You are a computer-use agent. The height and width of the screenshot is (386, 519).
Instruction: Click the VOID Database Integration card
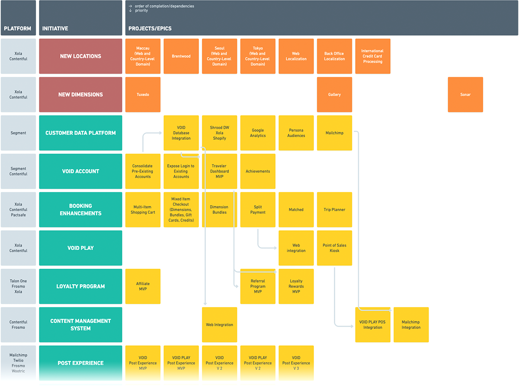pyautogui.click(x=181, y=133)
